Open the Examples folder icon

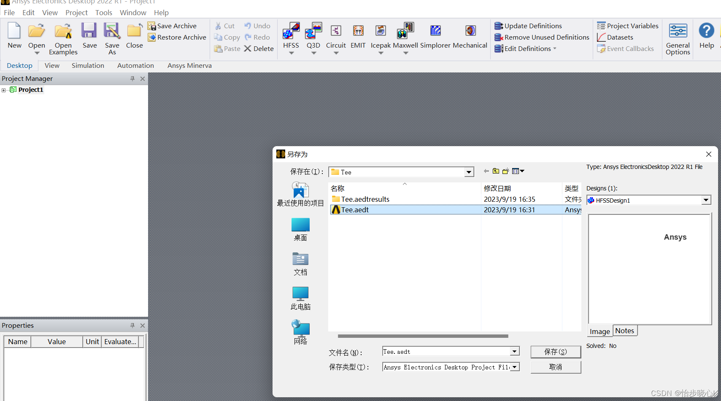63,31
